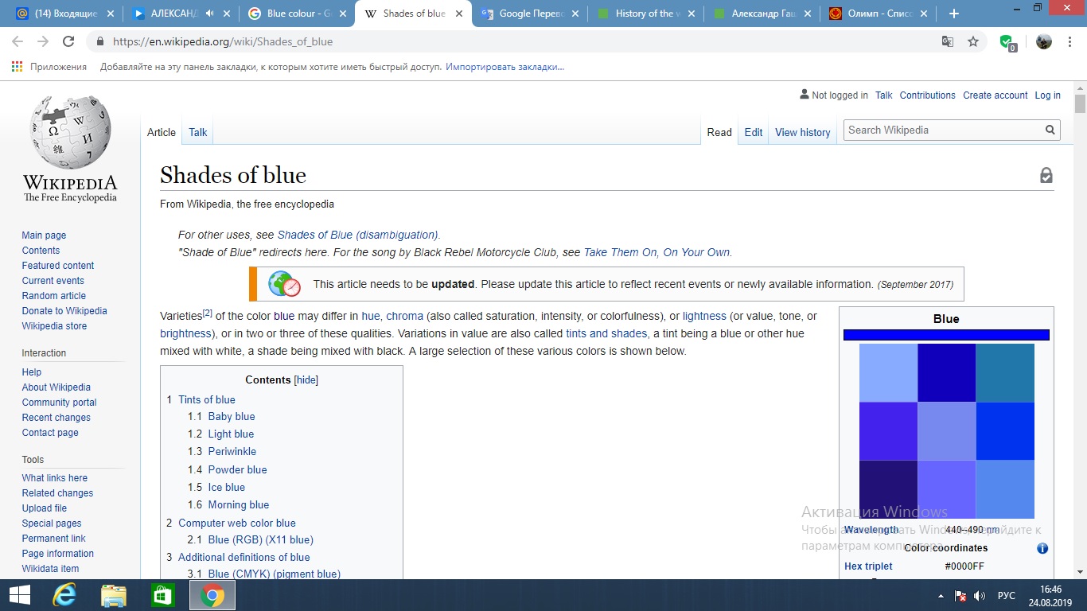1087x611 pixels.
Task: Open the tints and shades link
Action: click(x=606, y=333)
